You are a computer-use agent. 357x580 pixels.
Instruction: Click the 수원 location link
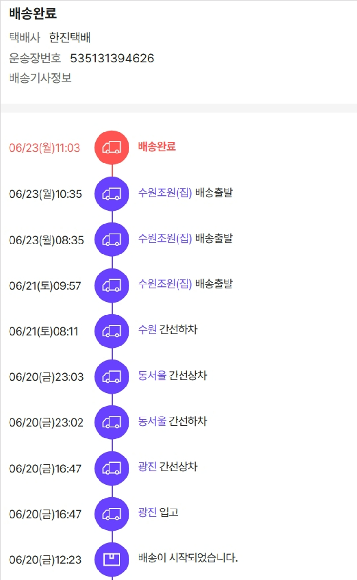(147, 329)
